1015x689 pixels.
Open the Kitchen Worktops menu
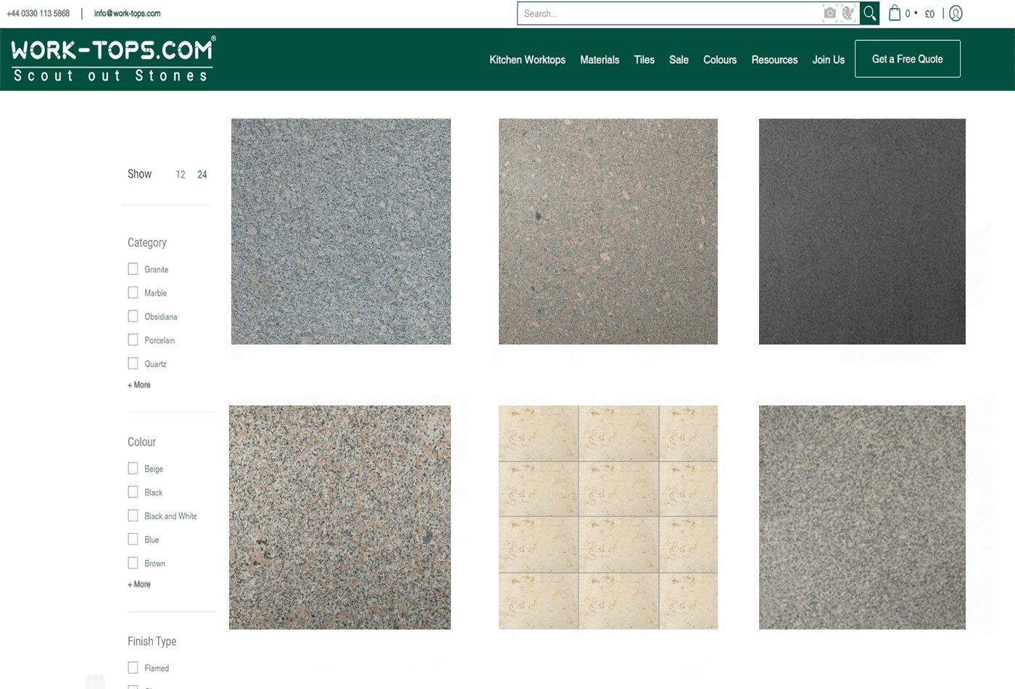[527, 59]
